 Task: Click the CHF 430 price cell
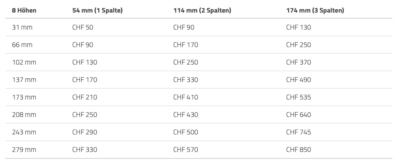coord(186,115)
